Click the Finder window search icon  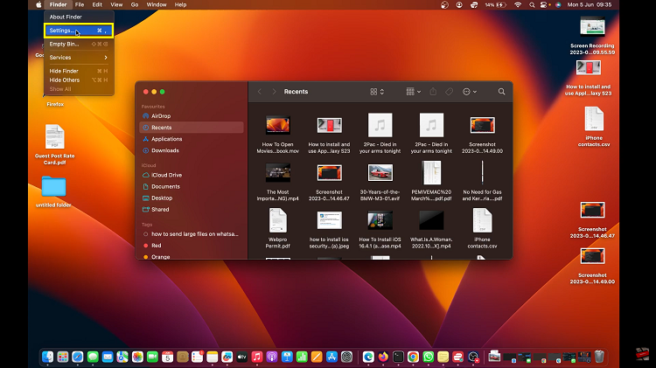click(x=501, y=92)
